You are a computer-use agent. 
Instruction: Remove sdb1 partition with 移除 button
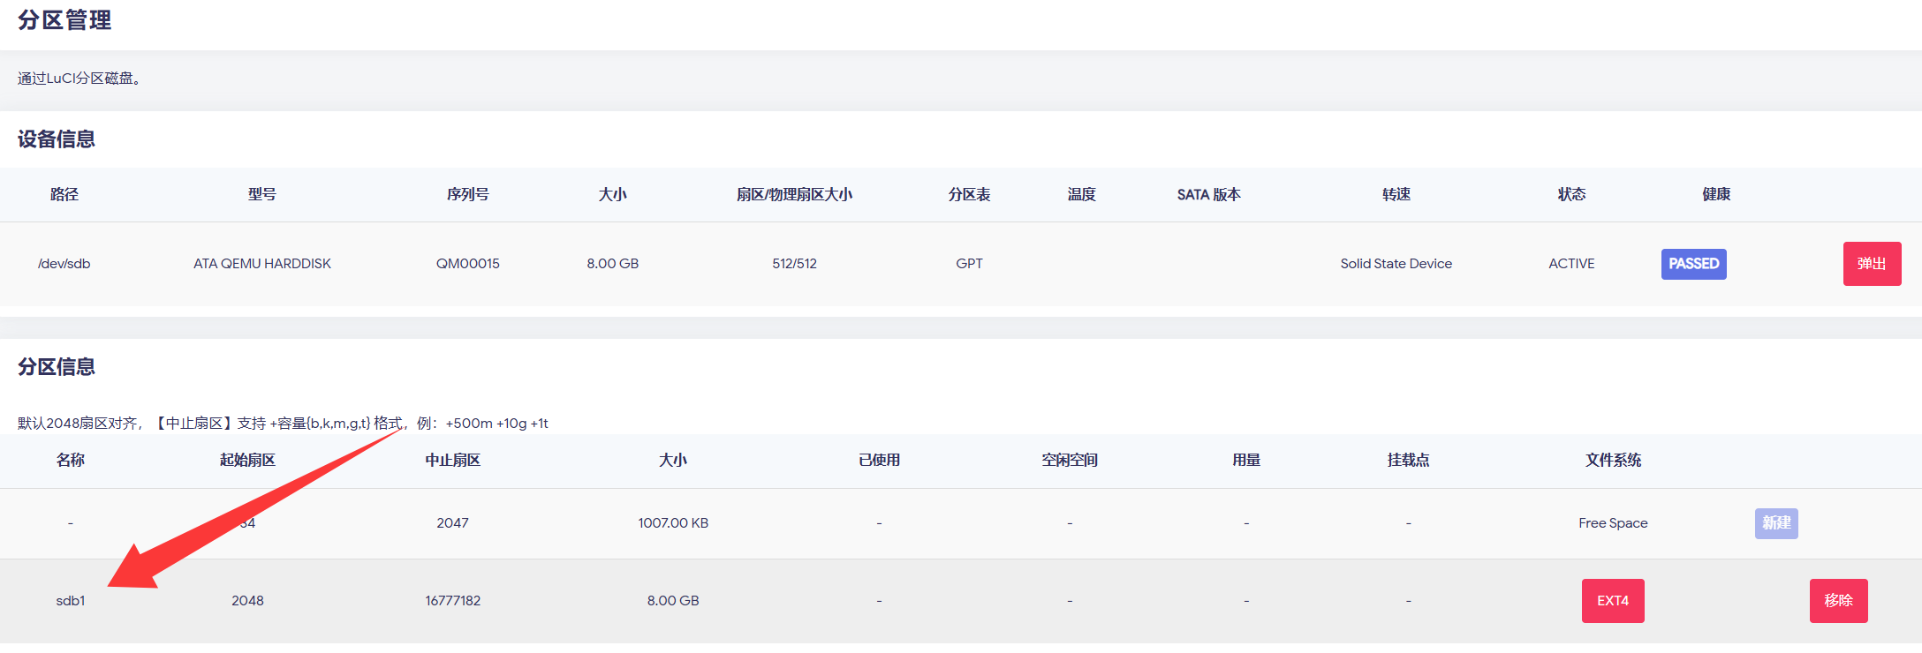click(x=1838, y=601)
